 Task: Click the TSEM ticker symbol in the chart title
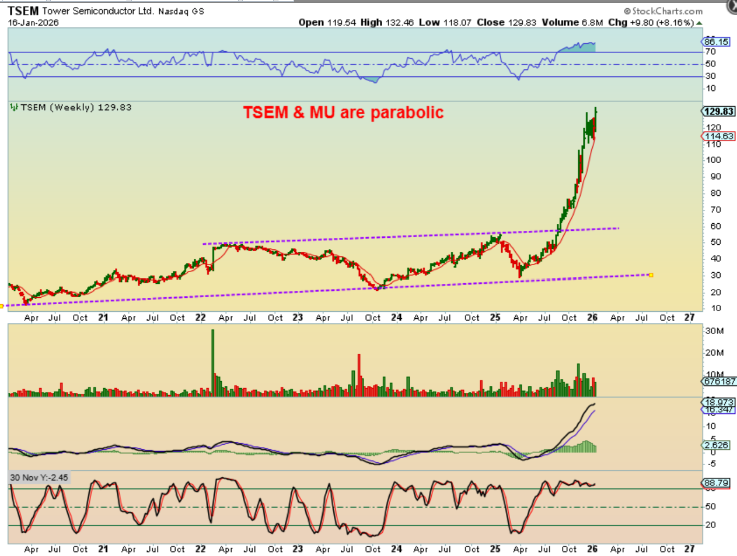tap(23, 10)
